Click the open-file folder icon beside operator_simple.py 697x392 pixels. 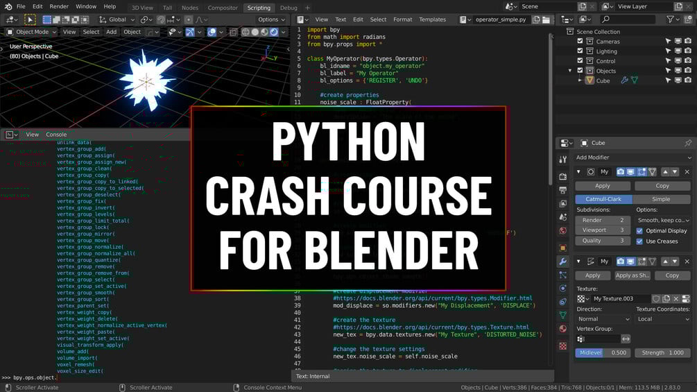[547, 19]
